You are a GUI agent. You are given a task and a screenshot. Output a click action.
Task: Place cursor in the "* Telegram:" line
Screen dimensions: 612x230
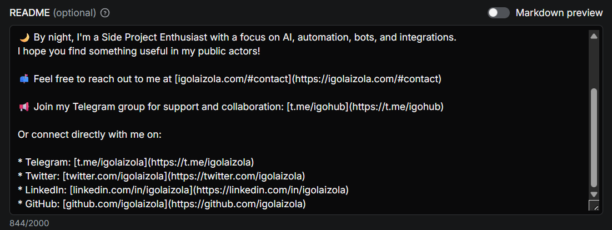tap(136, 162)
